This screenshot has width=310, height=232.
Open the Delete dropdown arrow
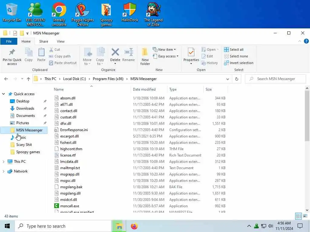point(115,64)
